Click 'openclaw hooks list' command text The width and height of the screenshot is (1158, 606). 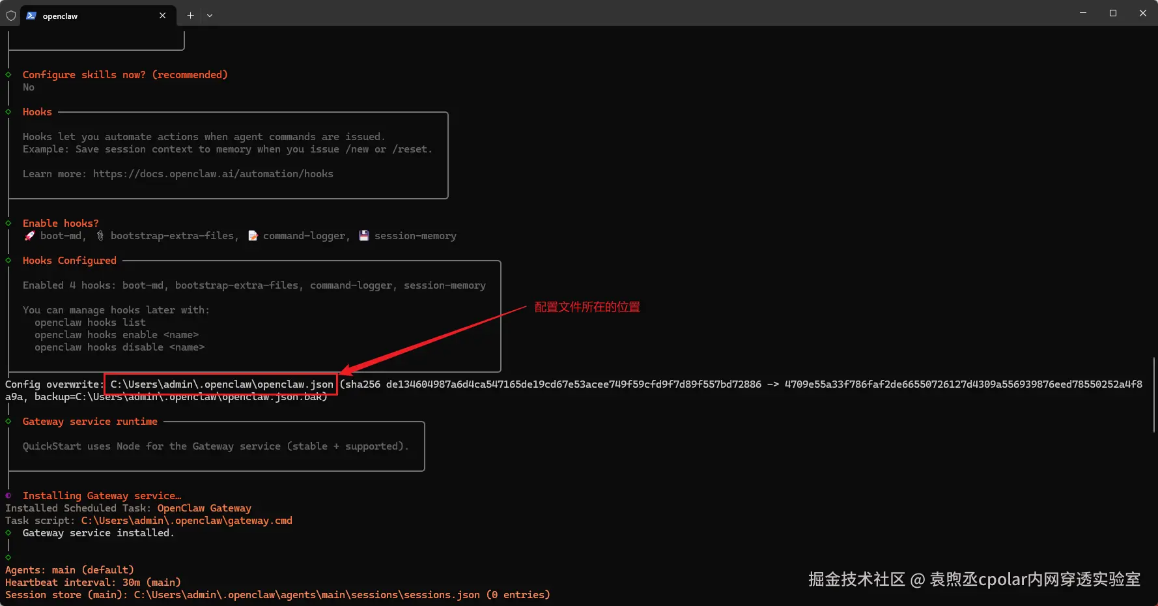91,323
